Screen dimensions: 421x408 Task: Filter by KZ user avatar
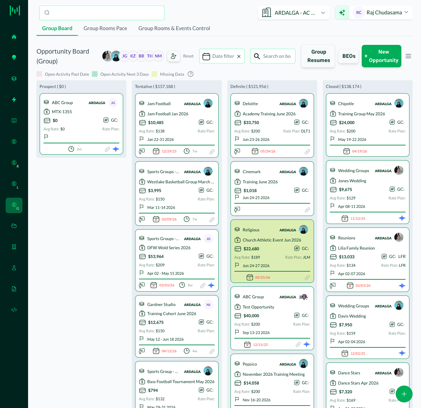[133, 56]
